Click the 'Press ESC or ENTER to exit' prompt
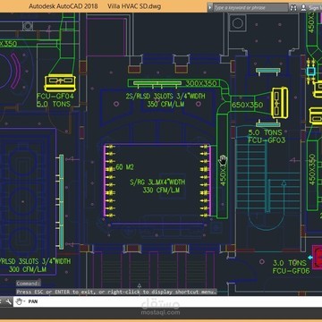This screenshot has height=322, width=322. pos(116,292)
